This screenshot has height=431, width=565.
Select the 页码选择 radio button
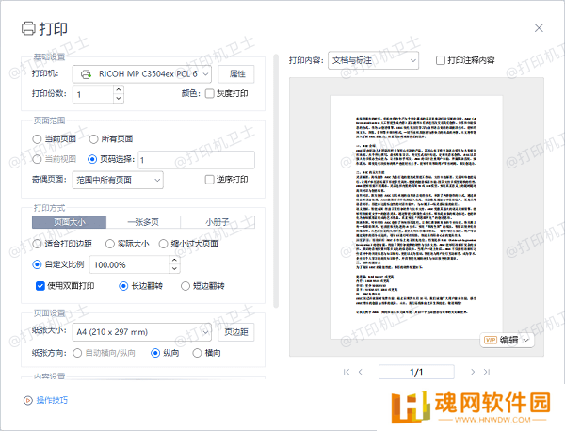point(92,159)
